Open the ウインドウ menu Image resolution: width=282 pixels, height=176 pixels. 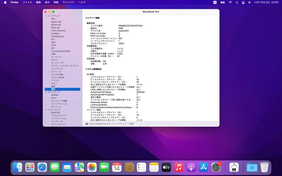click(x=68, y=2)
